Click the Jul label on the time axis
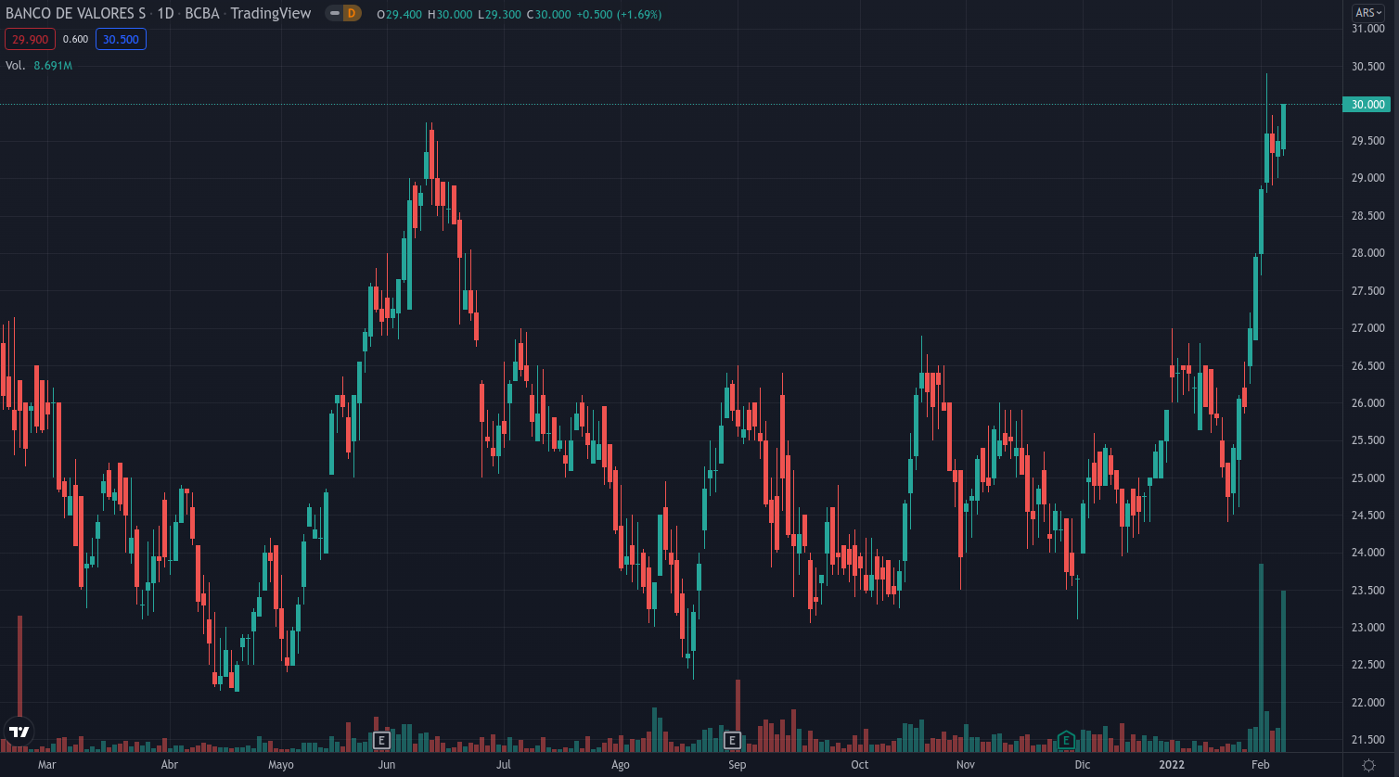 [504, 765]
